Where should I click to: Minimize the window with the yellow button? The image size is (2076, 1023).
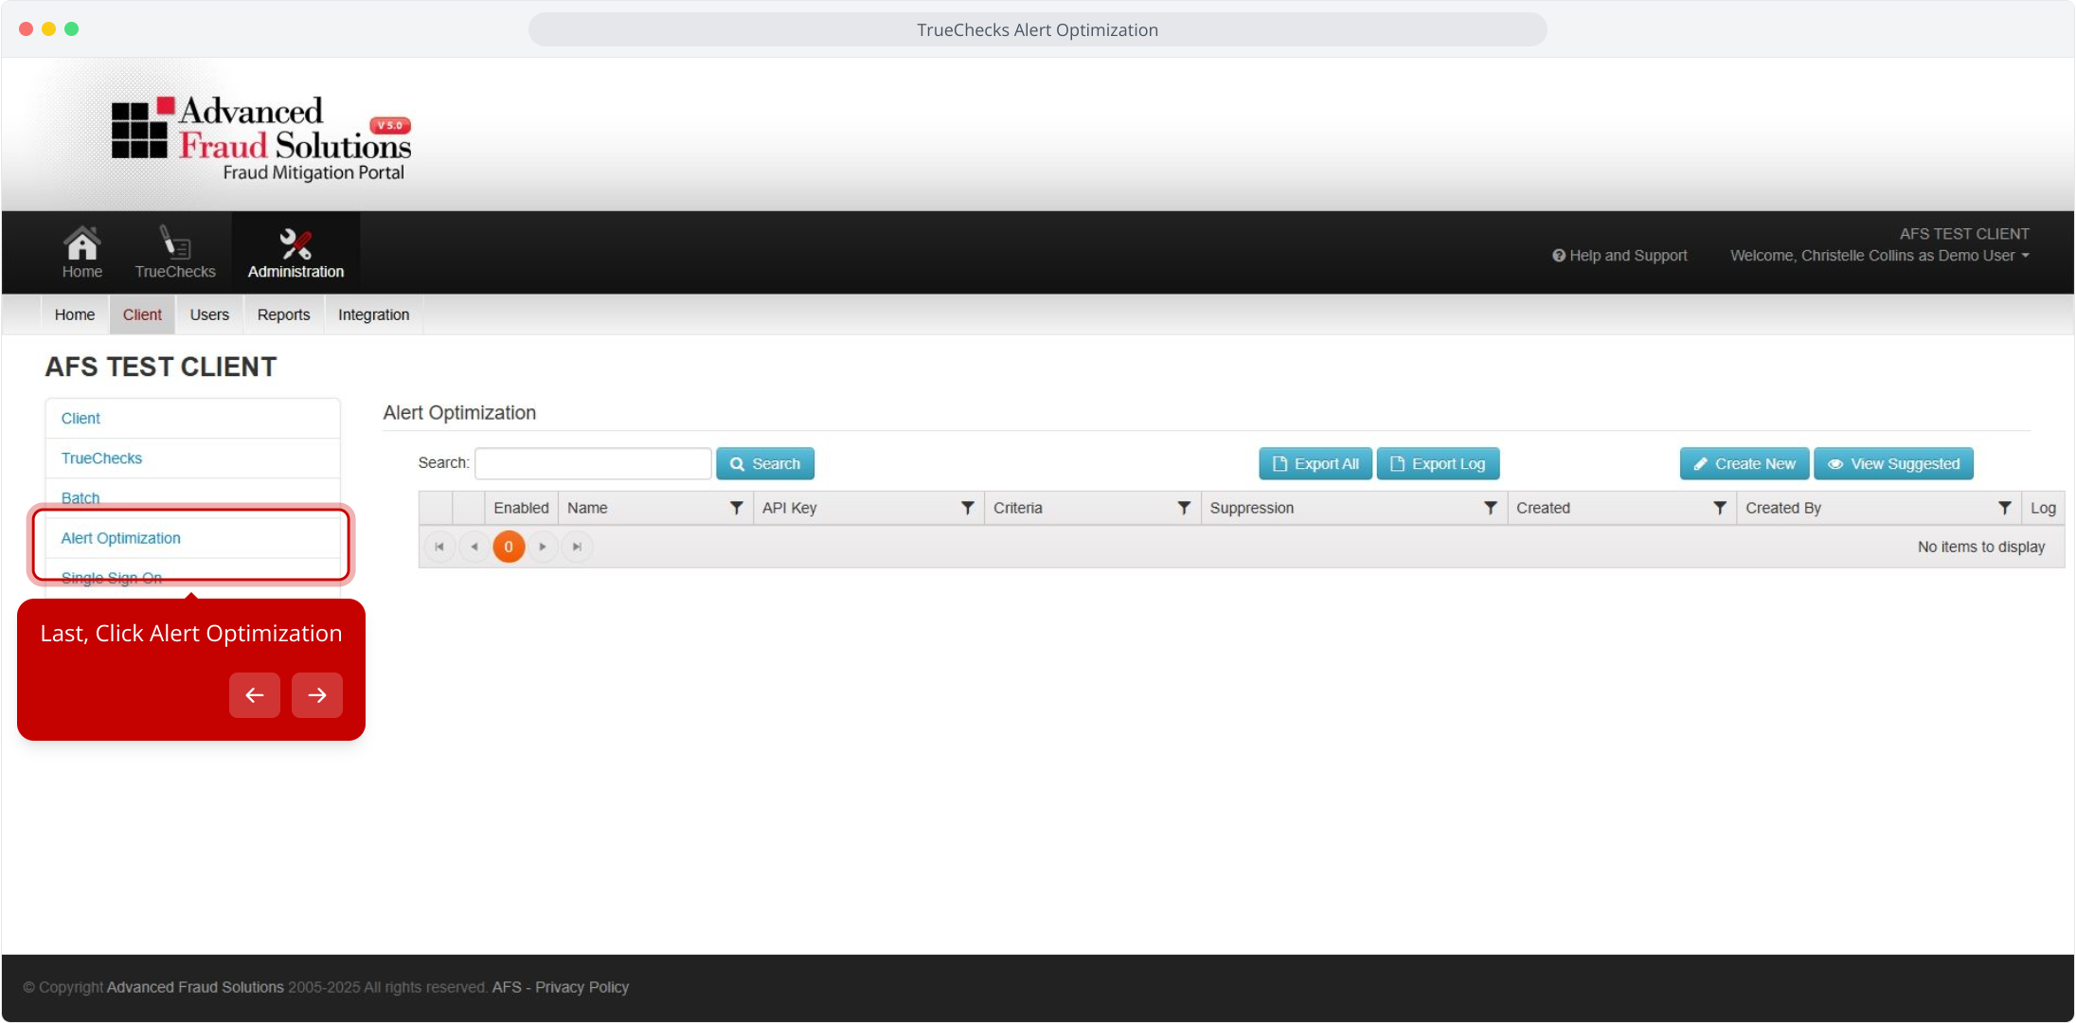tap(48, 29)
